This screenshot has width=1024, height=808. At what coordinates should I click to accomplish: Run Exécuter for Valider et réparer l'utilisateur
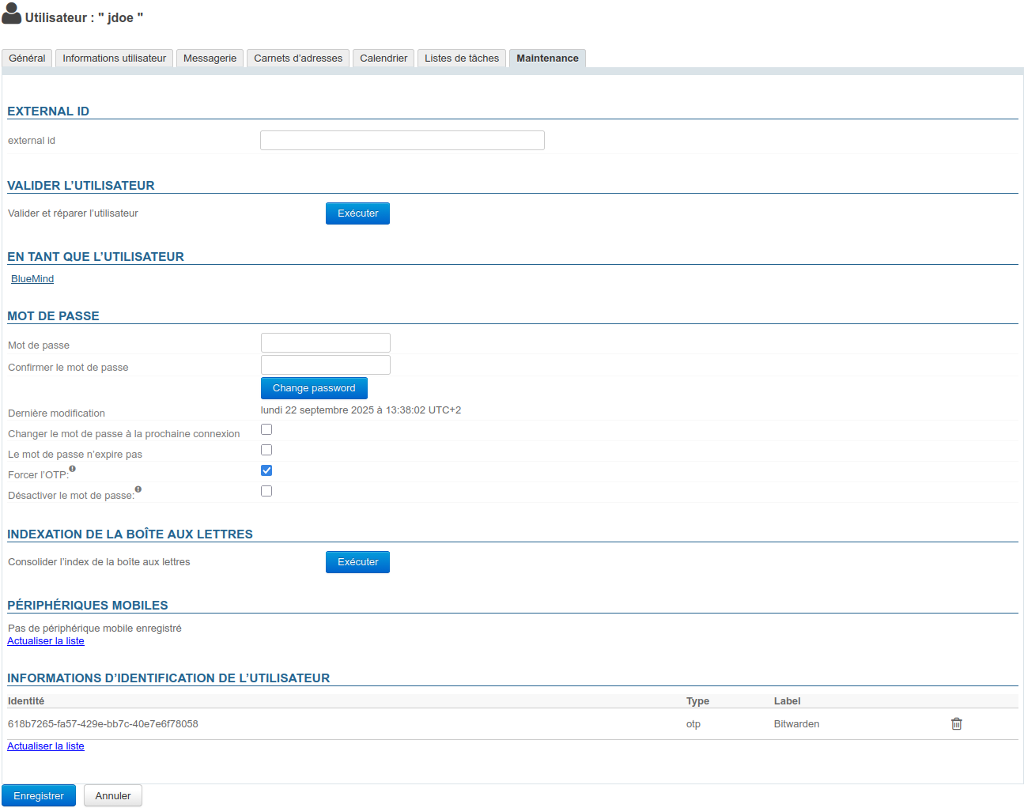tap(357, 213)
